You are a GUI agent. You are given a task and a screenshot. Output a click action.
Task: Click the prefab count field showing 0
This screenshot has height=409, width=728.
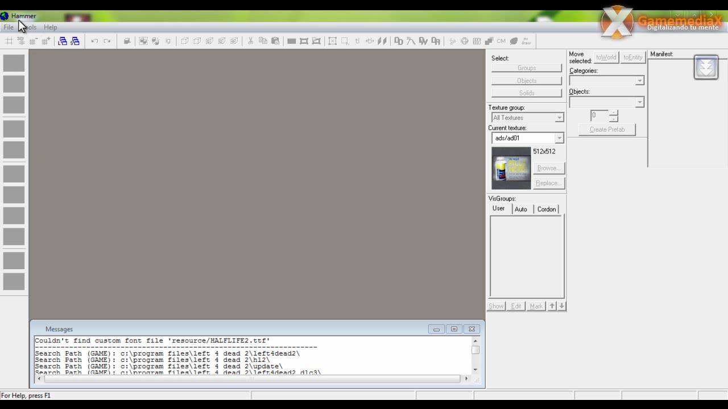(599, 115)
